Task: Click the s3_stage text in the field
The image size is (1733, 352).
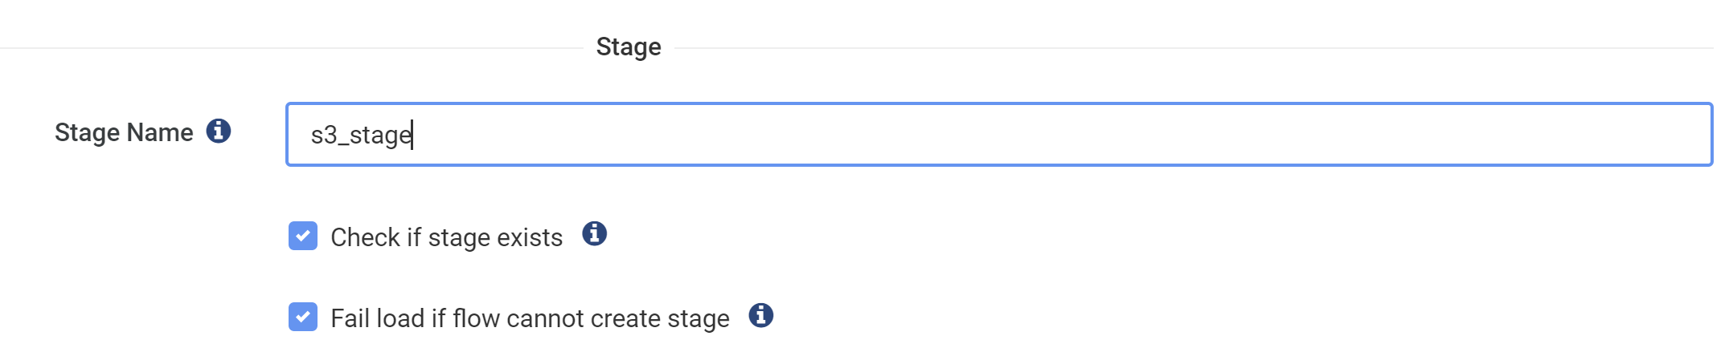Action: (x=361, y=135)
